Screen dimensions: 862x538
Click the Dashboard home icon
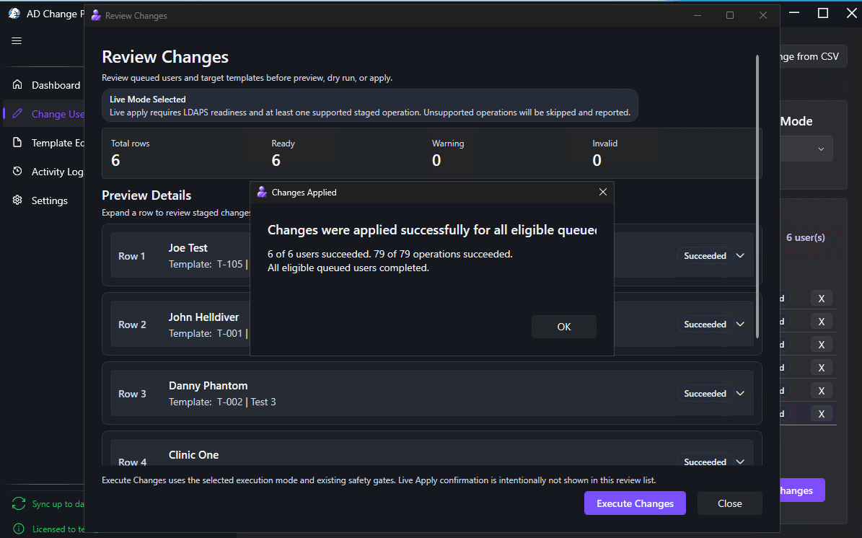click(17, 84)
